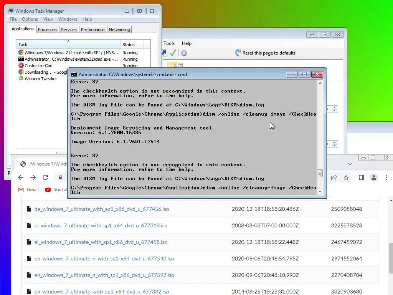The width and height of the screenshot is (393, 295).
Task: Open the Windows menu in Task Manager
Action: [x=68, y=19]
